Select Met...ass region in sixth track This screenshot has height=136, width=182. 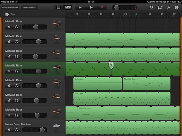tap(122, 99)
